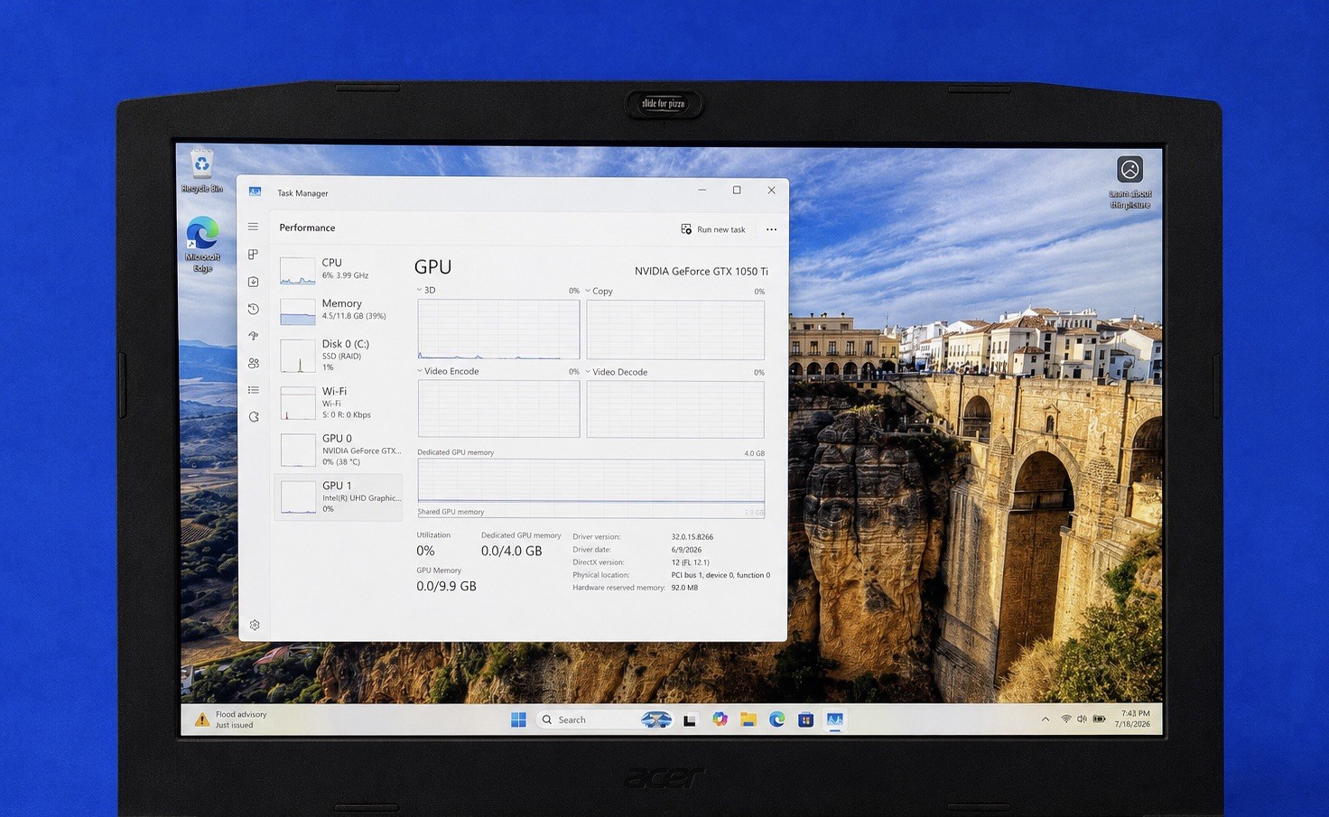Click the driver version value 32.0.15.8266
This screenshot has height=817, width=1329.
tap(692, 537)
